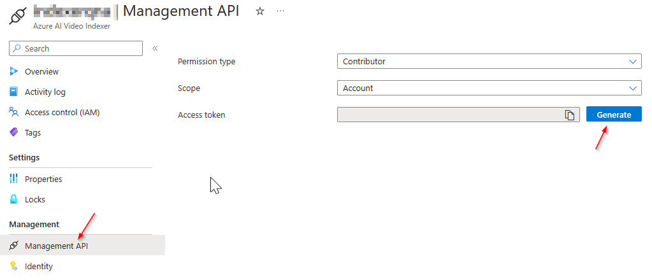Click the Permission type label
652x280 pixels.
[206, 62]
